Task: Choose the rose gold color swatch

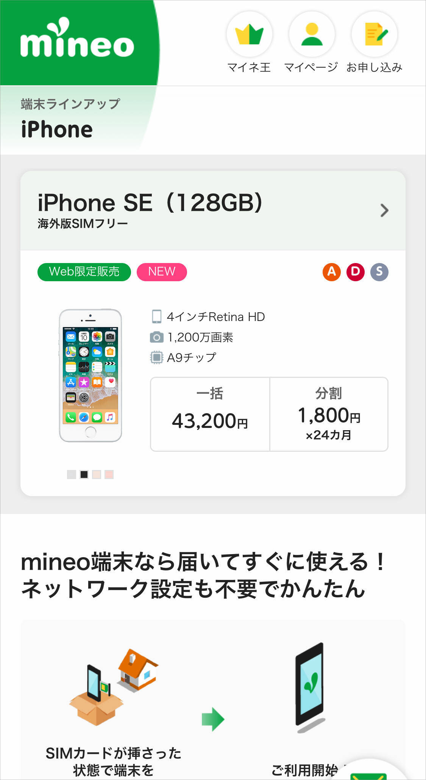Action: coord(109,475)
